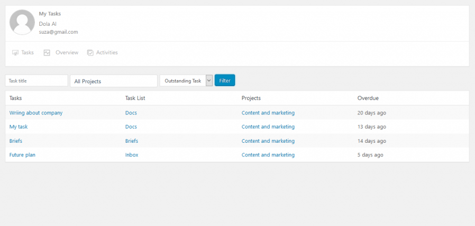The width and height of the screenshot is (475, 226).
Task: Open the Briefs task list link
Action: coord(132,141)
